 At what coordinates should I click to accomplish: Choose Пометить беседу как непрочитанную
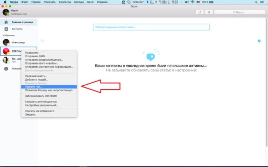coord(49,90)
